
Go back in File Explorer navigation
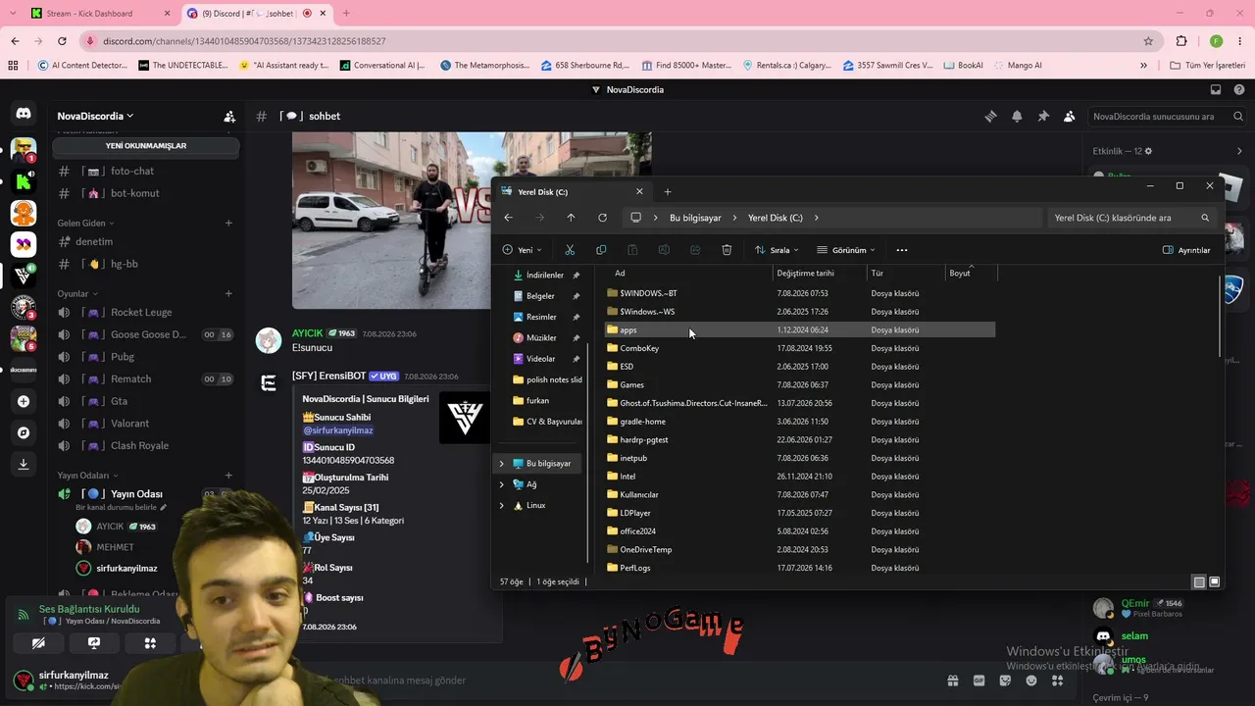[x=508, y=218]
